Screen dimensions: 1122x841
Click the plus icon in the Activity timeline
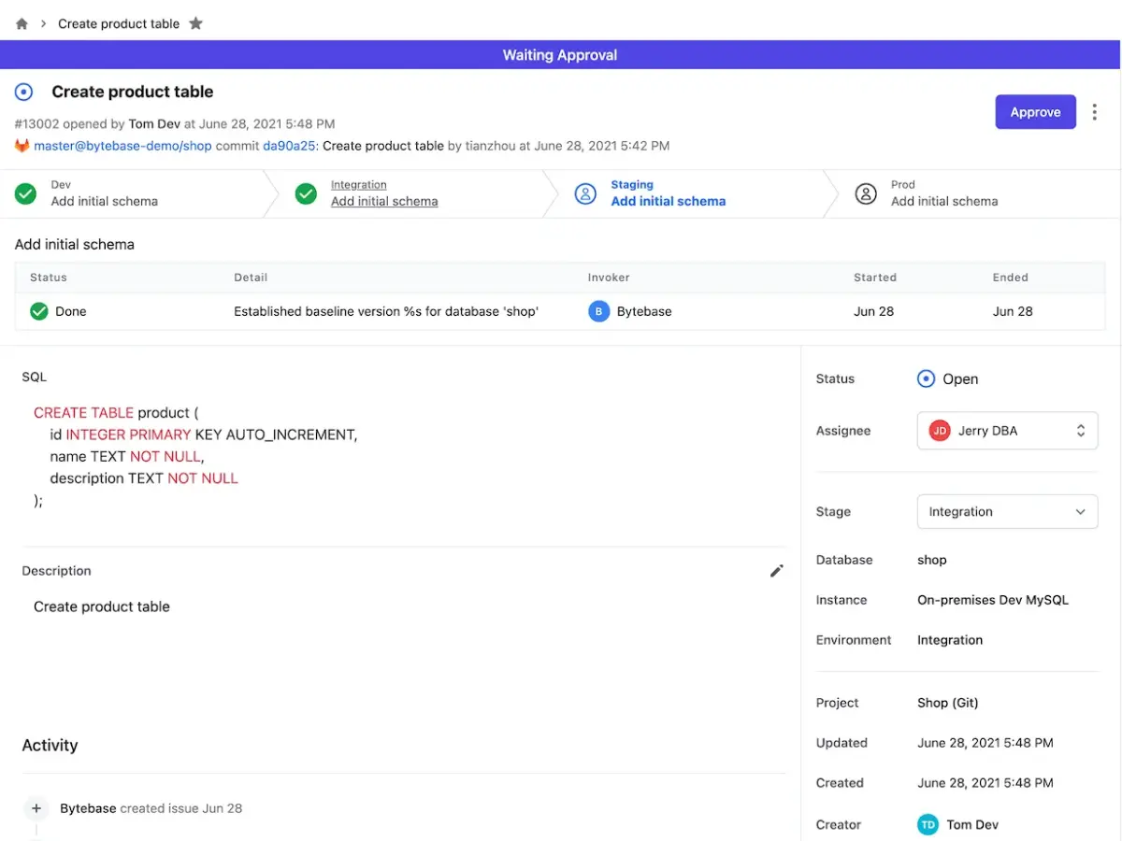tap(36, 808)
